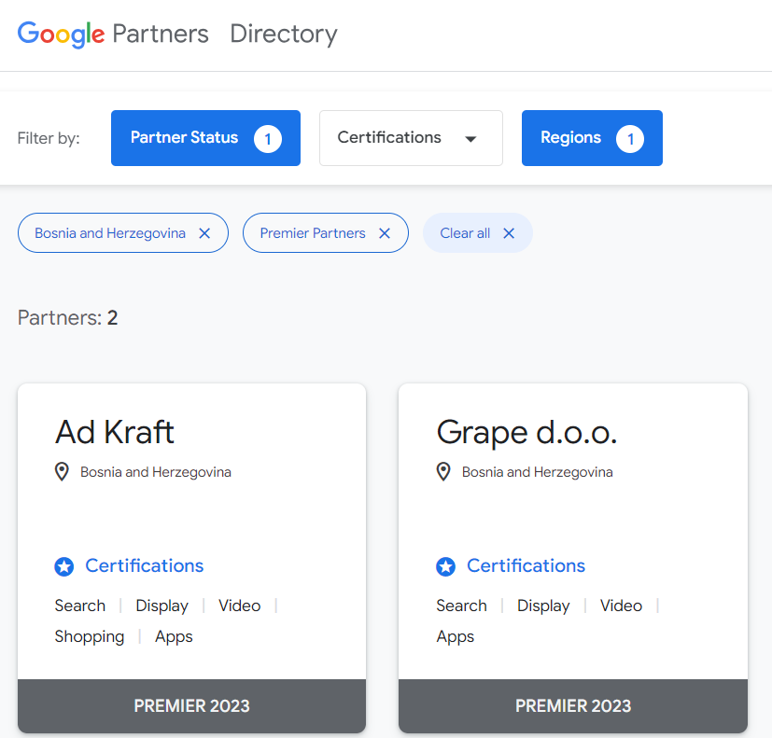772x738 pixels.
Task: Click Grape d.o.o. certifications star badge icon
Action: point(445,566)
